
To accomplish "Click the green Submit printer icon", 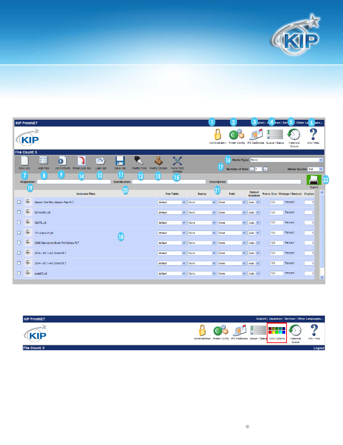I will (x=314, y=180).
